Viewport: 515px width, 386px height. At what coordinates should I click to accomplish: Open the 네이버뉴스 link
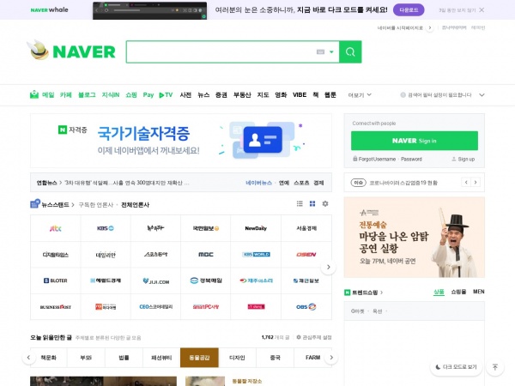click(x=259, y=183)
